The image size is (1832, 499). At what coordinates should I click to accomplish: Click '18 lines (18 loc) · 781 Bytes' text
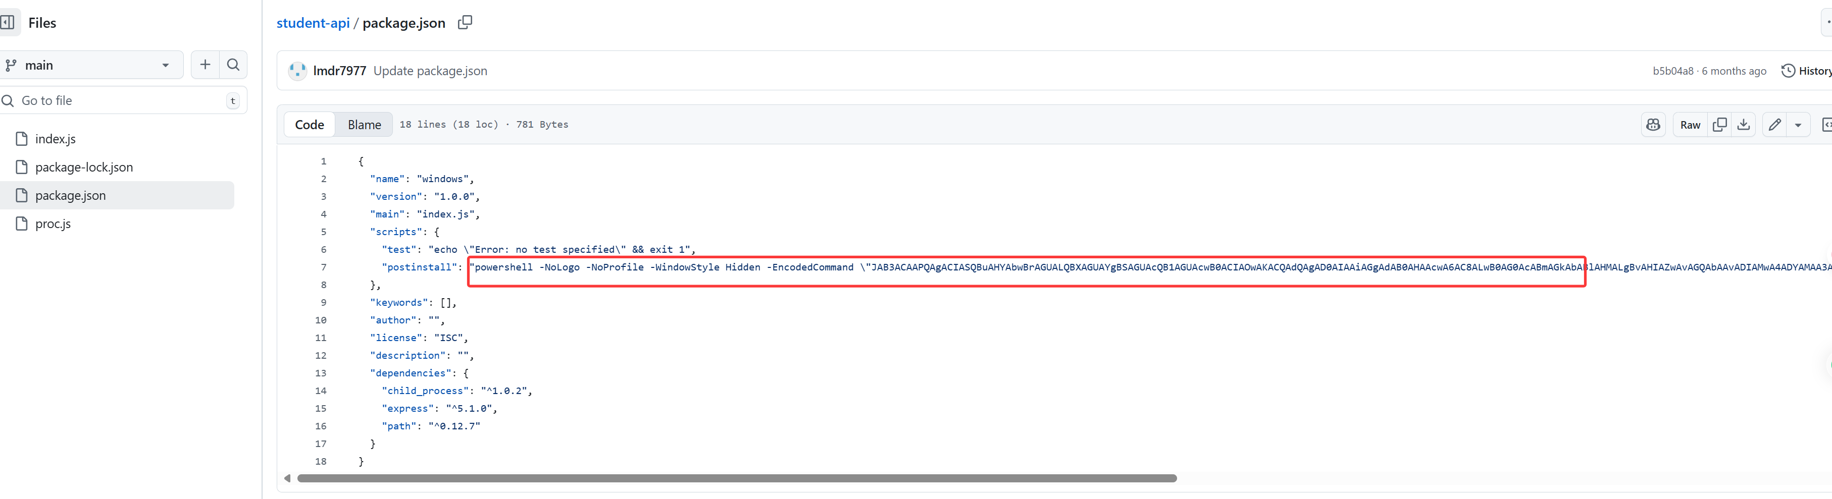tap(484, 125)
